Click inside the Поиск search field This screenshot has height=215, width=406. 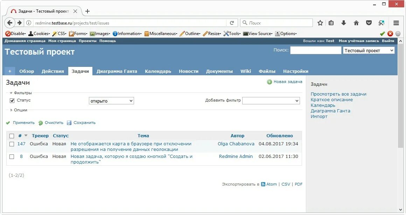tap(315, 50)
